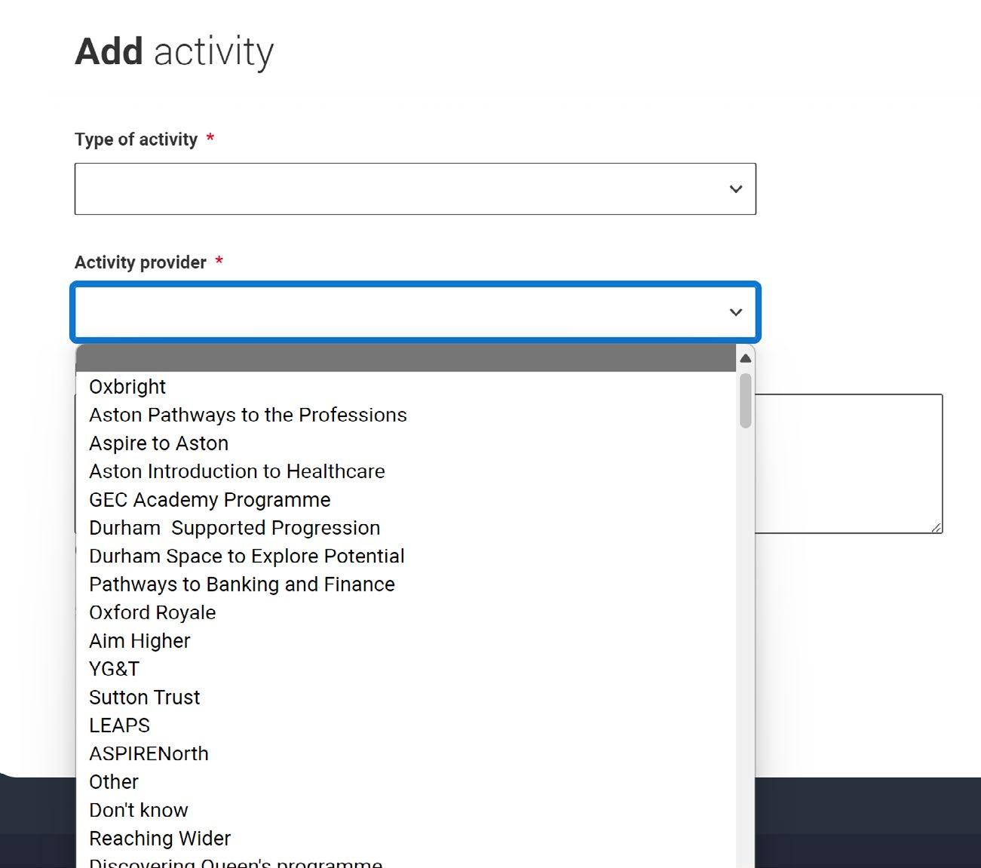
Task: Select Other in provider list
Action: 114,782
